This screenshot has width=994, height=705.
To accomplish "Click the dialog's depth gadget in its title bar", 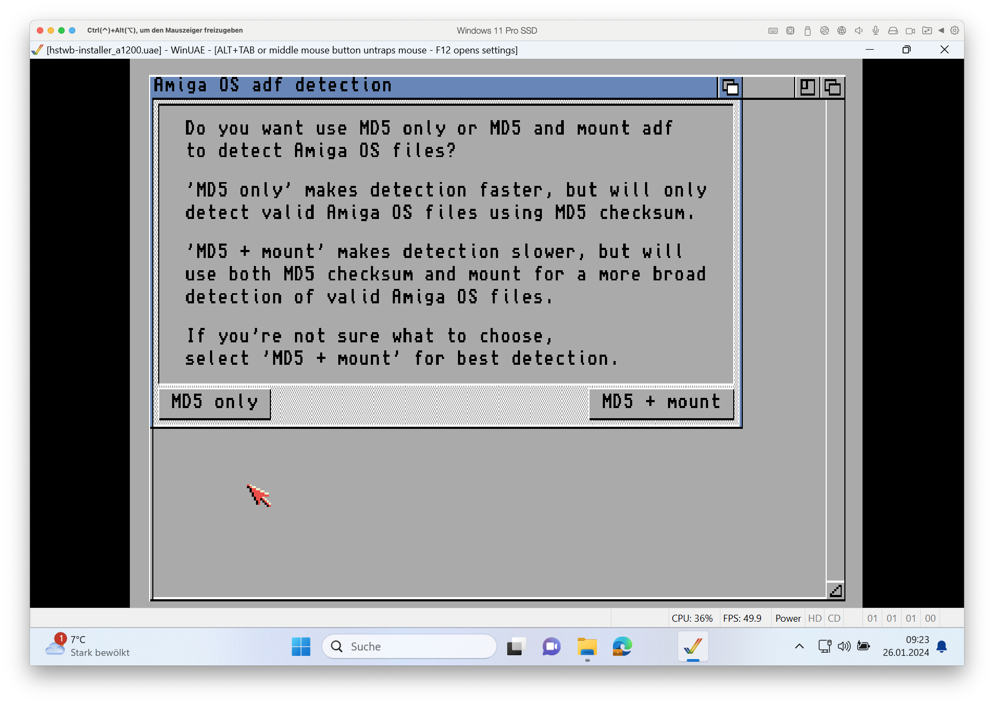I will tap(730, 87).
